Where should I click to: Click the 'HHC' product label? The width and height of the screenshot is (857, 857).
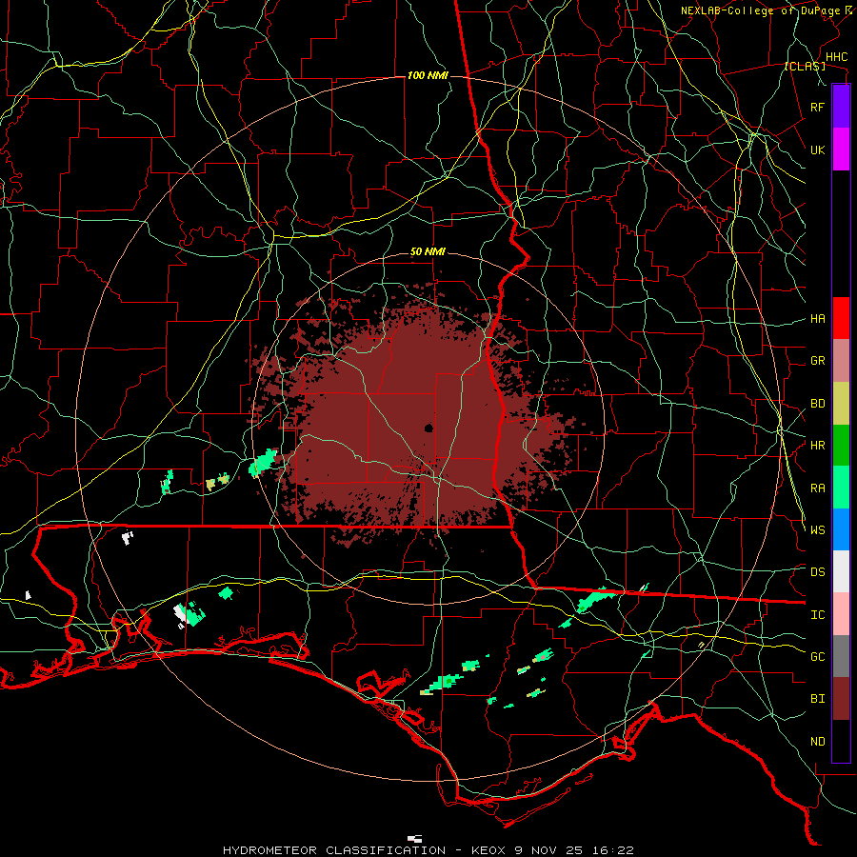tap(836, 57)
